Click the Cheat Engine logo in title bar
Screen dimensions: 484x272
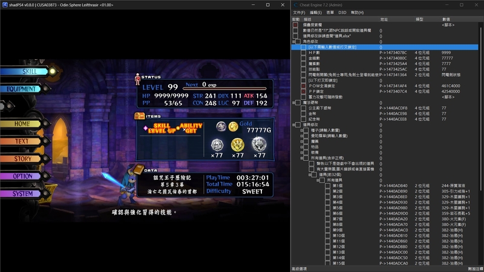click(x=296, y=5)
